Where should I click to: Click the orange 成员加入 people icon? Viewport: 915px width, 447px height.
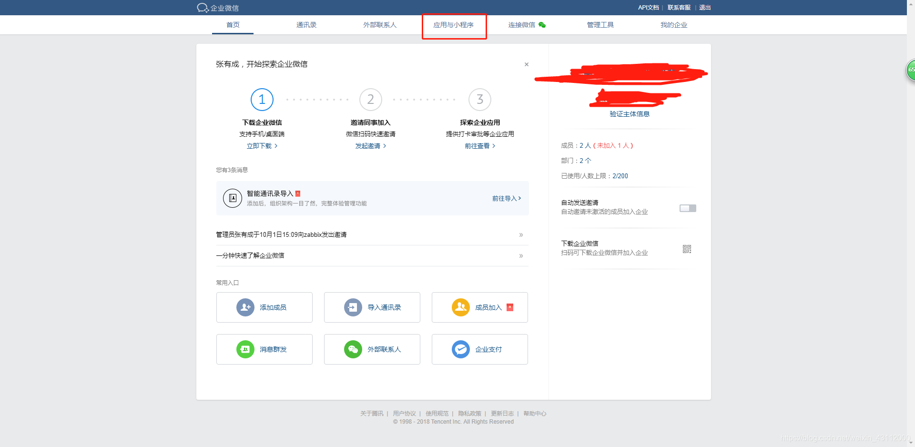coord(461,307)
